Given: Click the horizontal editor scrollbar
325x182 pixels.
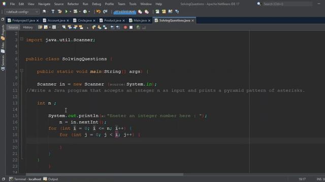Looking at the screenshot, I should (x=105, y=174).
